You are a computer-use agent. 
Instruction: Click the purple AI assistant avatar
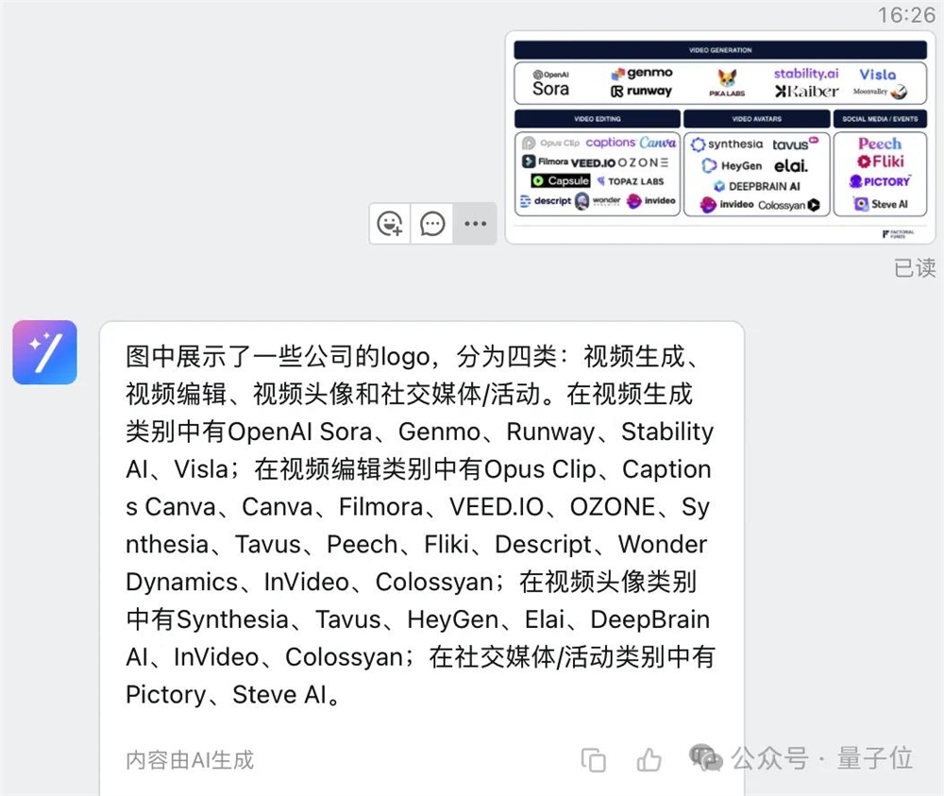click(x=44, y=354)
